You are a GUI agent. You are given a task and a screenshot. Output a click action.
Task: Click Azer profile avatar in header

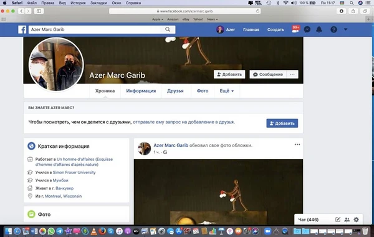[219, 29]
